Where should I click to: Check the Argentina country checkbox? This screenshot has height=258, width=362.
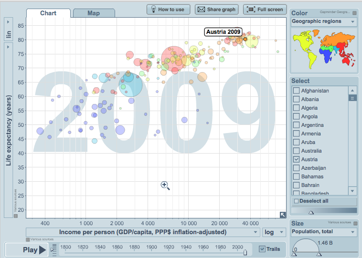(296, 125)
